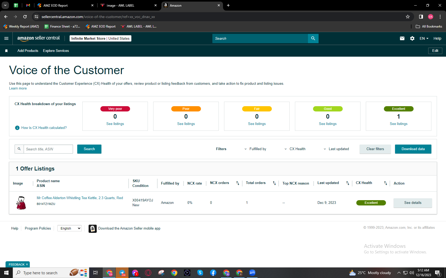Image resolution: width=446 pixels, height=278 pixels.
Task: Focus the Search title, ASIN field
Action: click(48, 149)
